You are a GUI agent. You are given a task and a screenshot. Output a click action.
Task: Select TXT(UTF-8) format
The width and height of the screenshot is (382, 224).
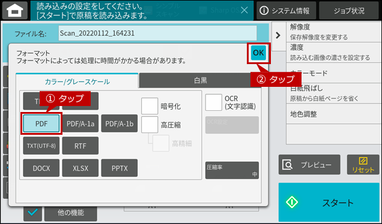pyautogui.click(x=41, y=146)
